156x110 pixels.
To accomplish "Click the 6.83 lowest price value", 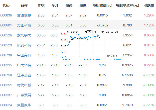I will coord(83,105).
